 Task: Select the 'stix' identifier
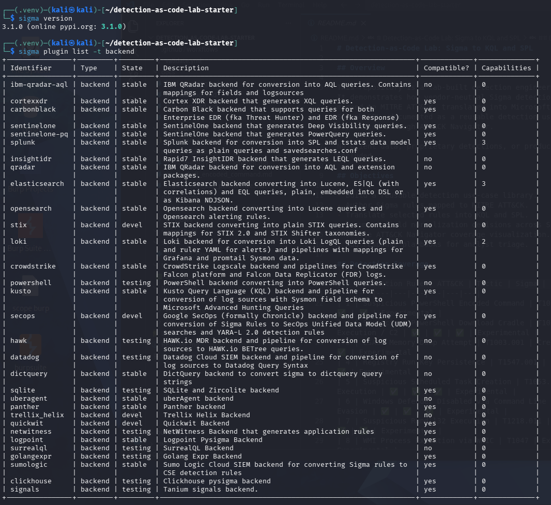click(19, 225)
